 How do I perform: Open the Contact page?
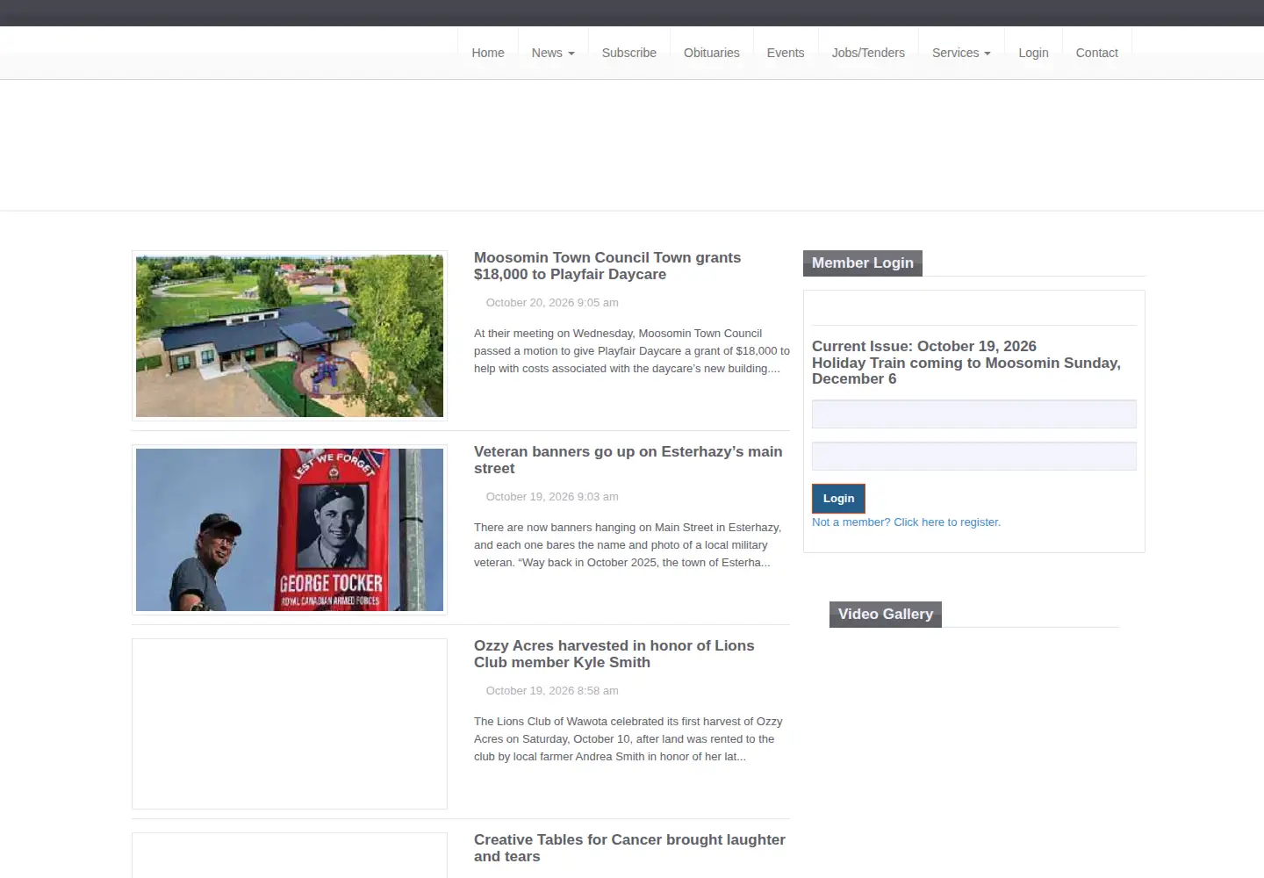coord(1097,53)
